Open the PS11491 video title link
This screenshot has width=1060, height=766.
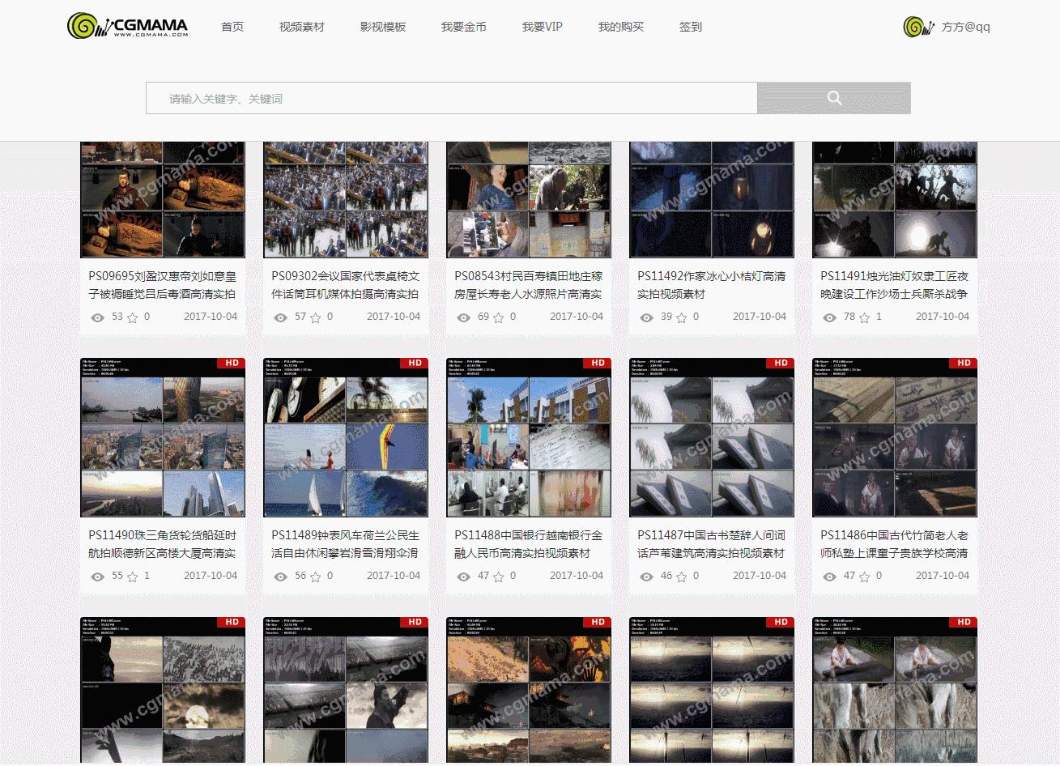point(894,285)
